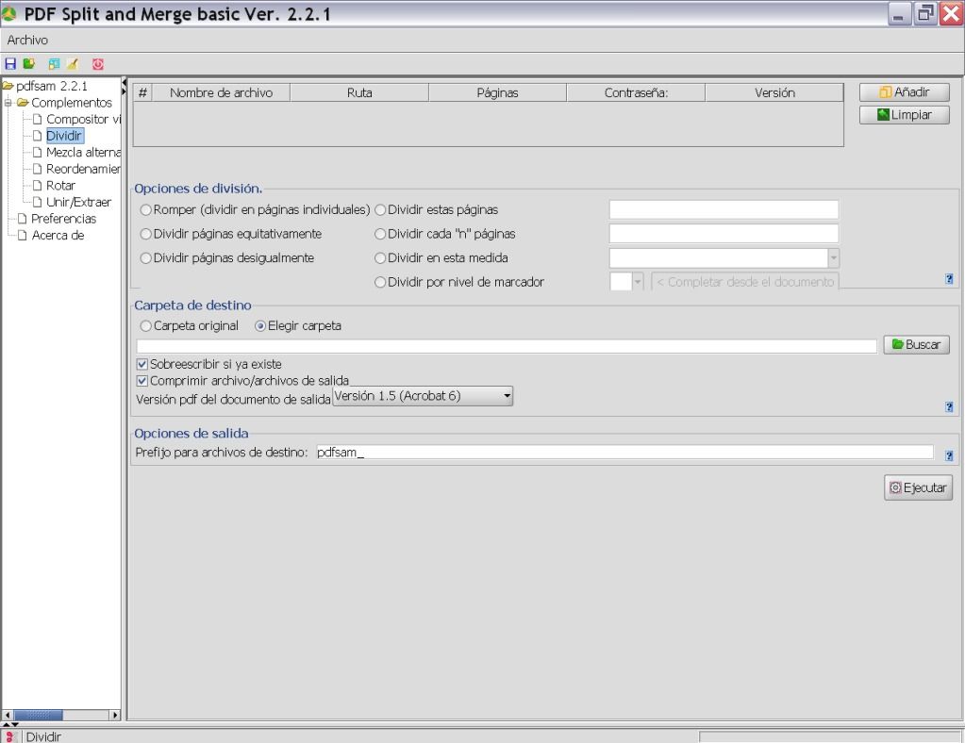Click the tree scrollbar right arrow
The image size is (965, 743).
[115, 716]
